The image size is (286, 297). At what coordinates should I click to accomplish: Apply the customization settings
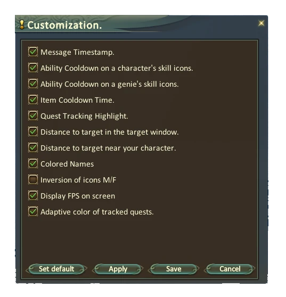coord(118,269)
